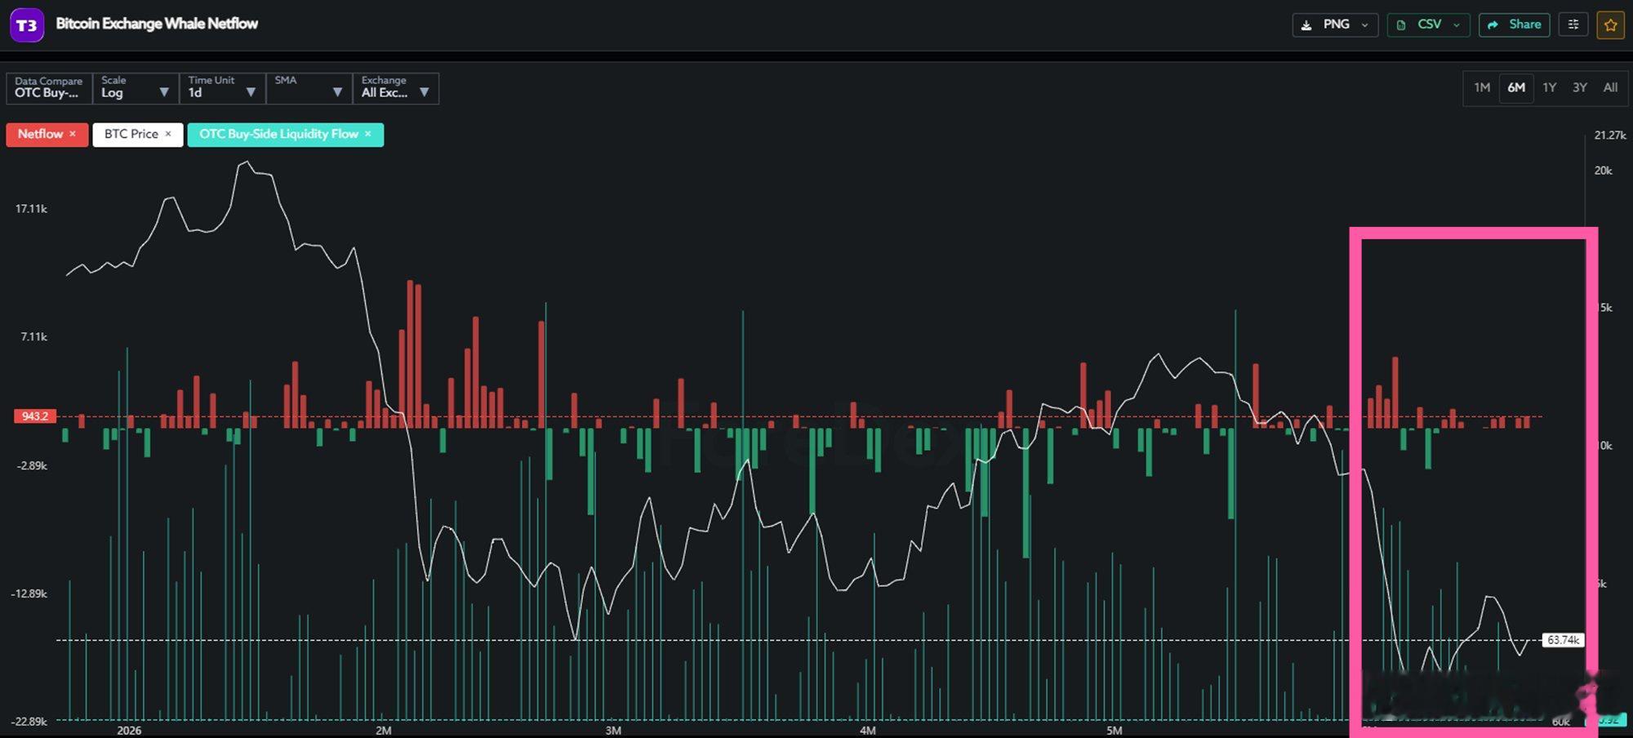Click the 17.11k left axis label

point(31,209)
